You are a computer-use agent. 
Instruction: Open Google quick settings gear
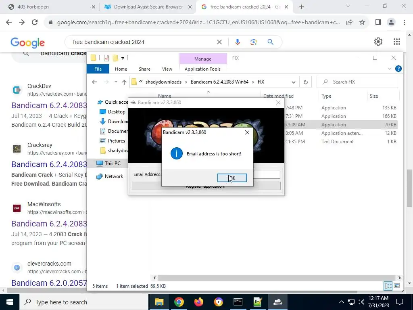click(x=378, y=42)
